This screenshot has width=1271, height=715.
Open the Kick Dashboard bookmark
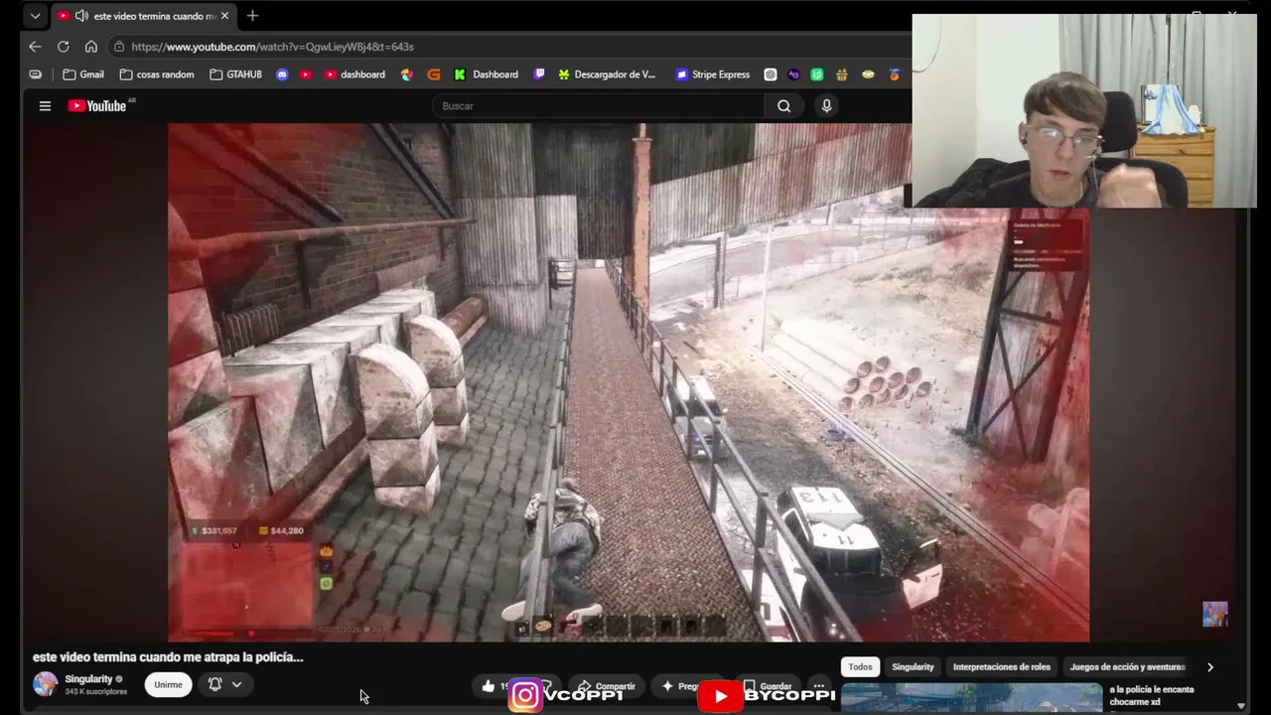pos(486,74)
